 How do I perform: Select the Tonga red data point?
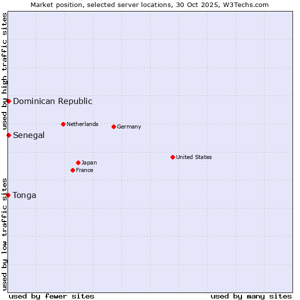coord(8,195)
